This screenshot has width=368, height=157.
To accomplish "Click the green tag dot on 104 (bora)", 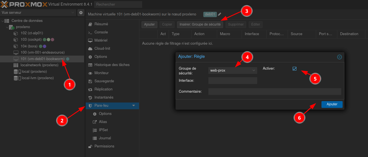I will (41, 46).
